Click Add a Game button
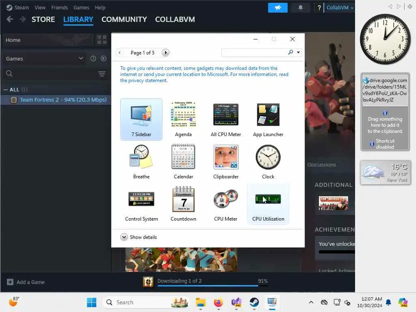Viewport: 416px width, 312px height. click(x=26, y=282)
